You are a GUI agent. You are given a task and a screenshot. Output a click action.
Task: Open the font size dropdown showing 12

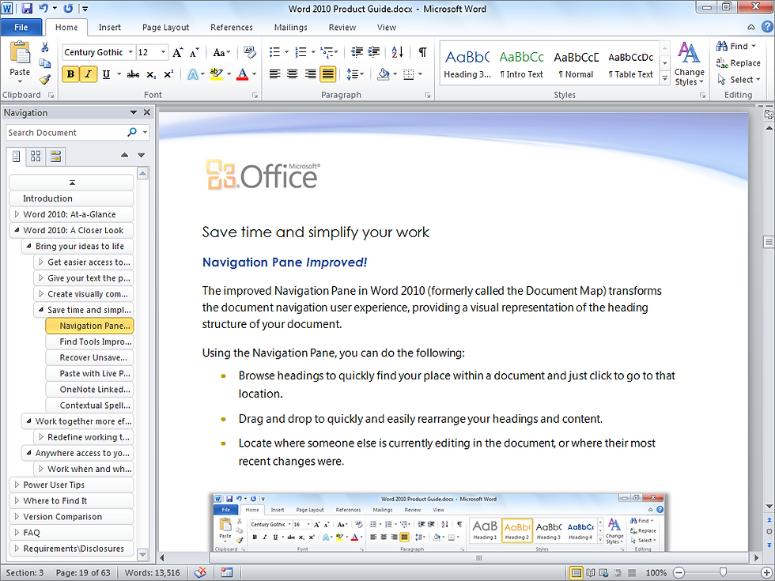click(x=163, y=52)
